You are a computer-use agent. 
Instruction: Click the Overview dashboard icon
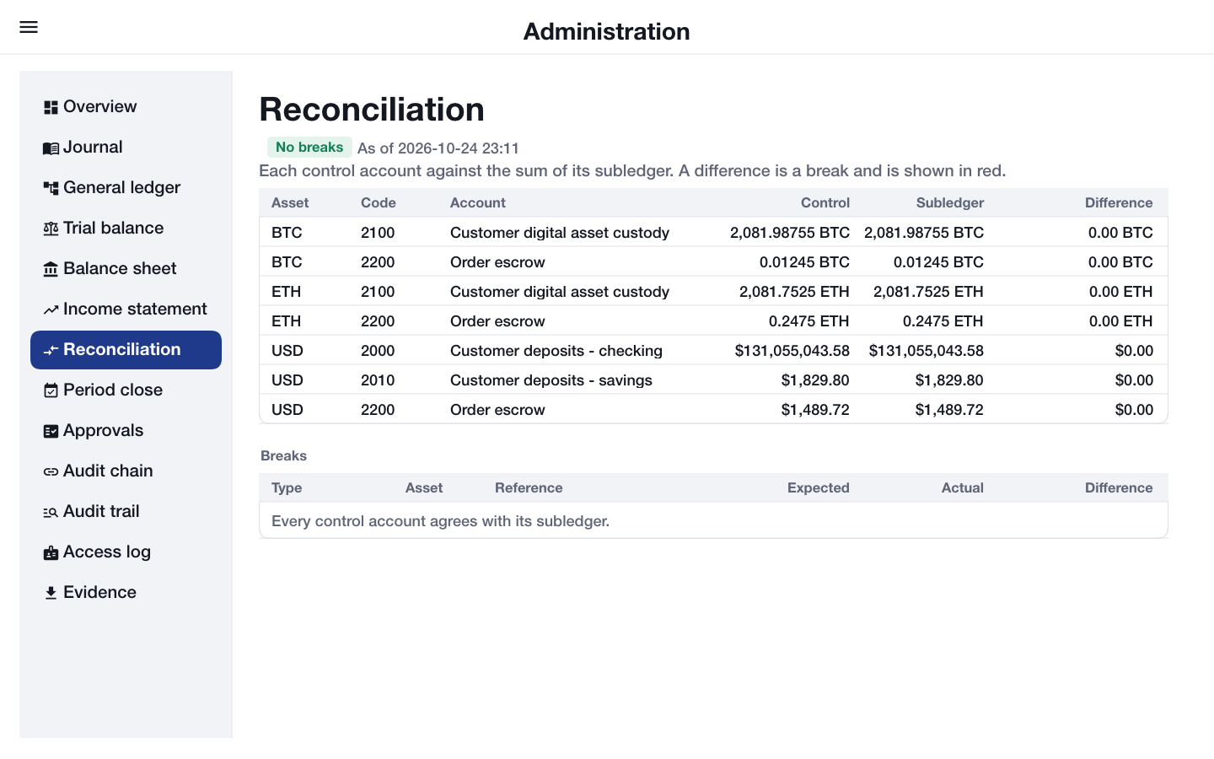click(x=51, y=107)
